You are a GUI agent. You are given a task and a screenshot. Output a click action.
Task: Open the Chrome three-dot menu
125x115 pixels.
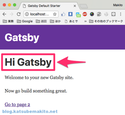(x=121, y=14)
